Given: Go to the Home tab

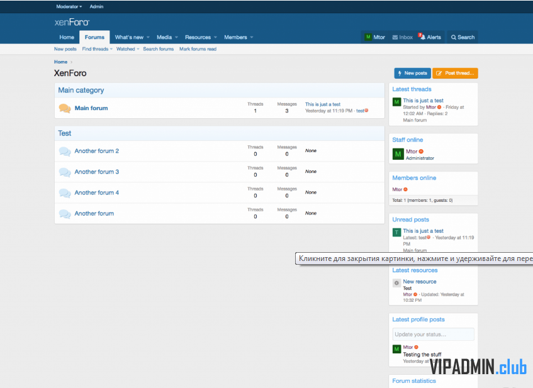Looking at the screenshot, I should 67,37.
